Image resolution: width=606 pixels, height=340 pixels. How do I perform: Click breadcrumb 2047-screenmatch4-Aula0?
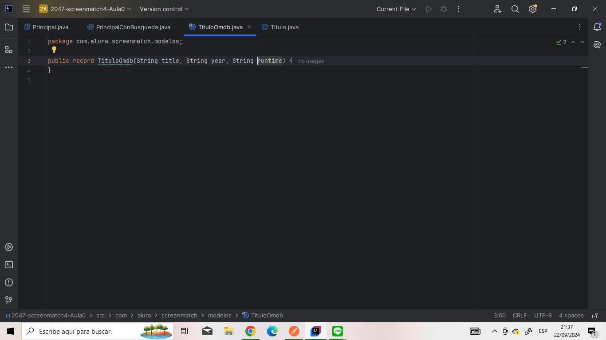45,316
